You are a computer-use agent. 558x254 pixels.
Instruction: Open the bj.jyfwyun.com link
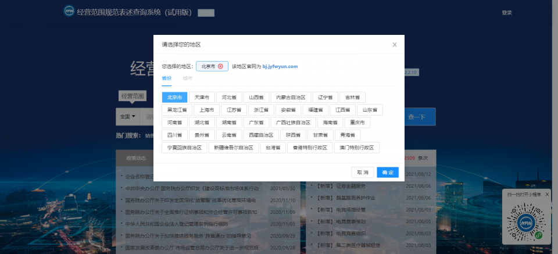click(x=280, y=66)
